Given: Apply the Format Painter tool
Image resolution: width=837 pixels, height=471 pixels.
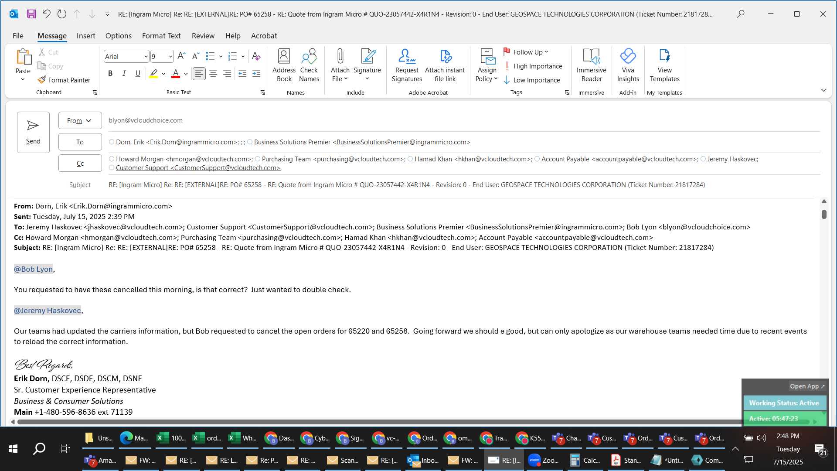Looking at the screenshot, I should pos(64,80).
